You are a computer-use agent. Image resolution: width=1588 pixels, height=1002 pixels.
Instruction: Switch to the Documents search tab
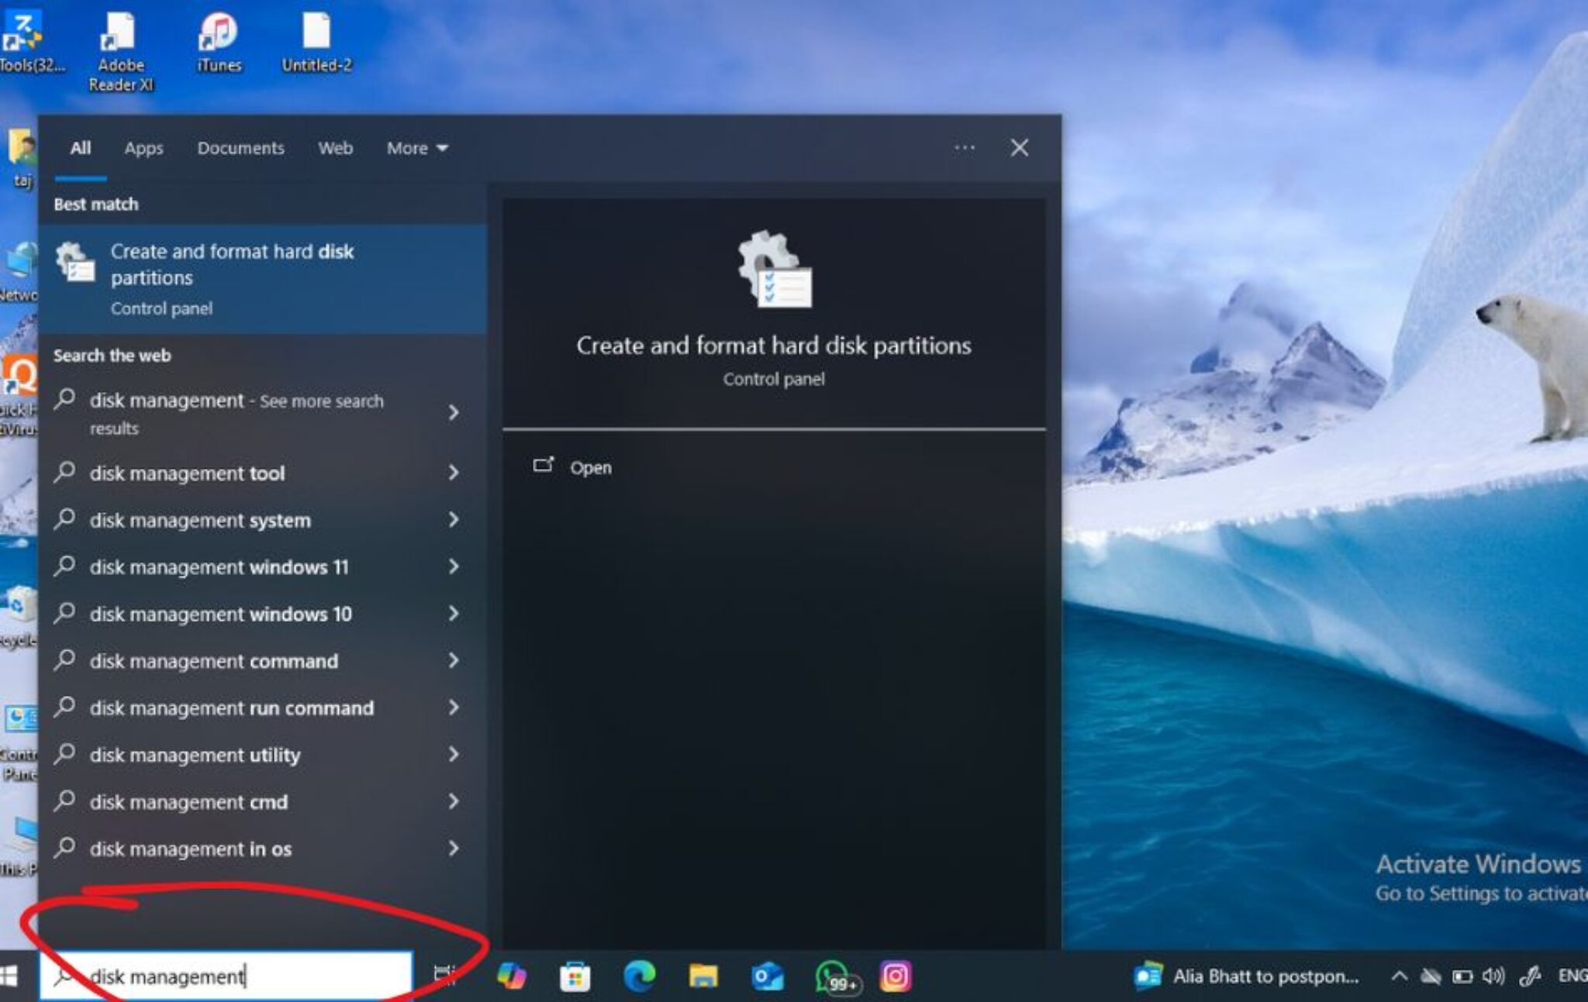241,148
